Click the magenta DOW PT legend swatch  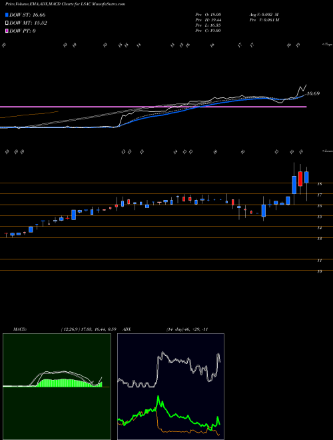click(x=7, y=31)
